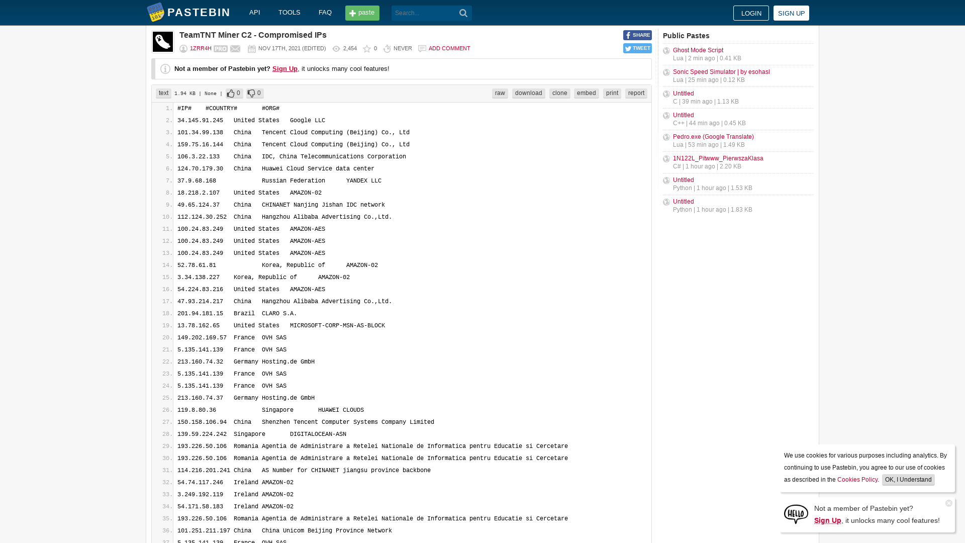Get embed code for paste
This screenshot has height=543, width=965.
point(587,94)
